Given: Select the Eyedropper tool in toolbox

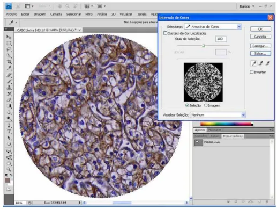Looking at the screenshot, I should 9,68.
